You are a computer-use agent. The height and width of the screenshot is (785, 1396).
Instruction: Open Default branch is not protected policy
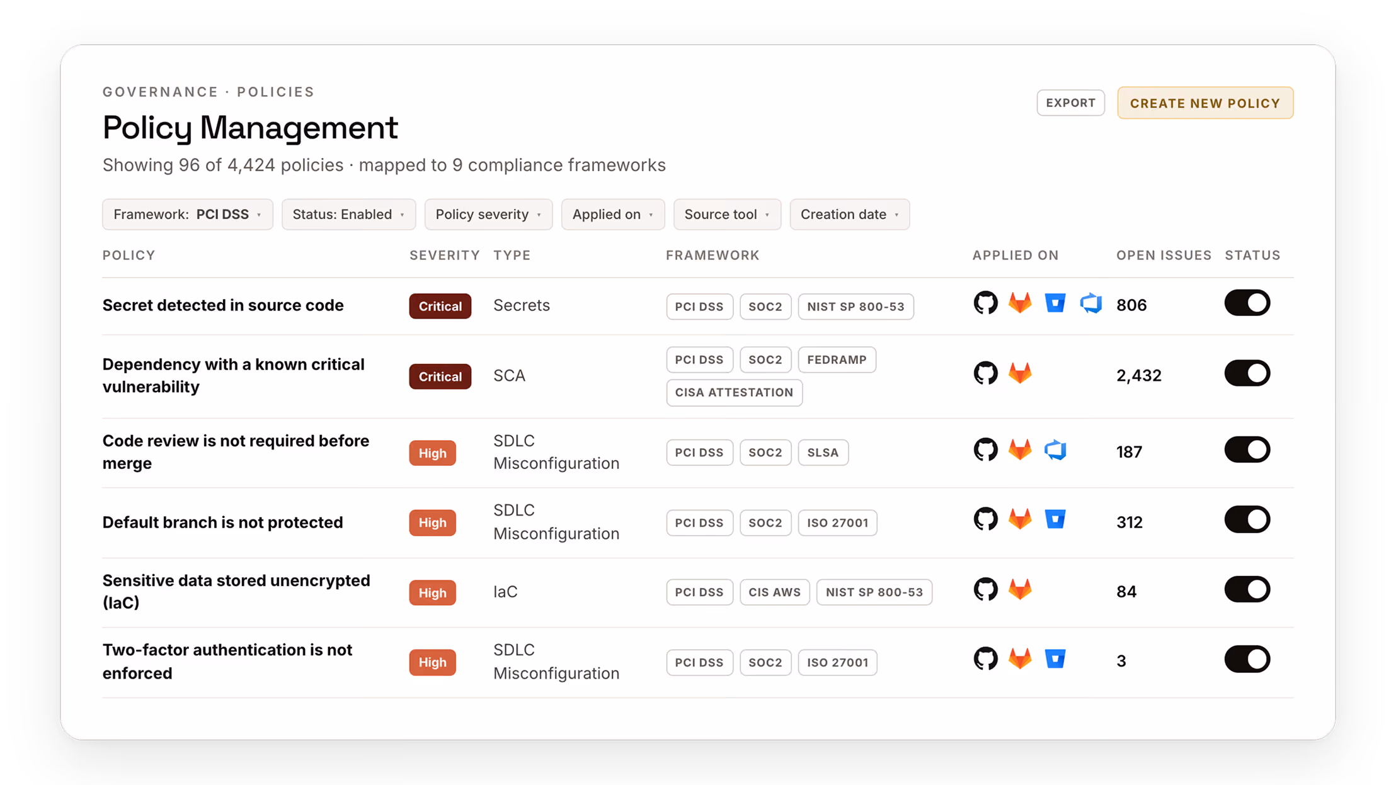click(x=223, y=522)
